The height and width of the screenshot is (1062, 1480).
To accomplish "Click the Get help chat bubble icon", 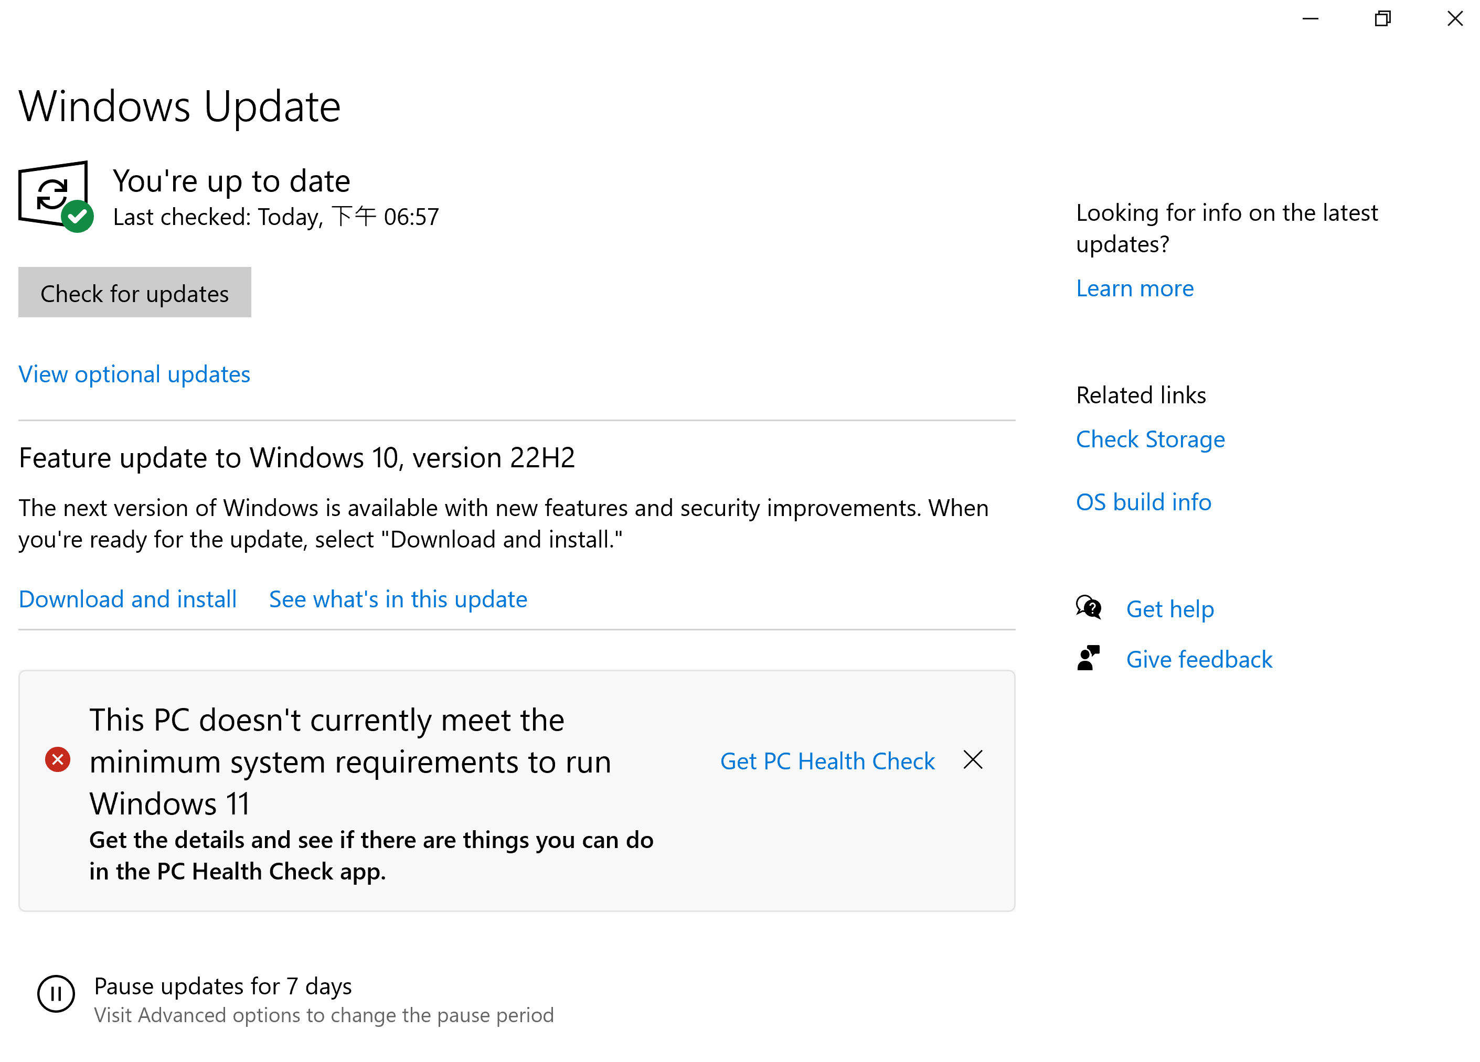I will click(x=1089, y=608).
